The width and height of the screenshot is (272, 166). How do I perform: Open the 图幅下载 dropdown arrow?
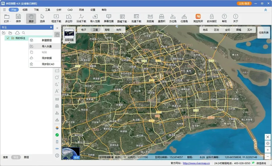pos(129,22)
